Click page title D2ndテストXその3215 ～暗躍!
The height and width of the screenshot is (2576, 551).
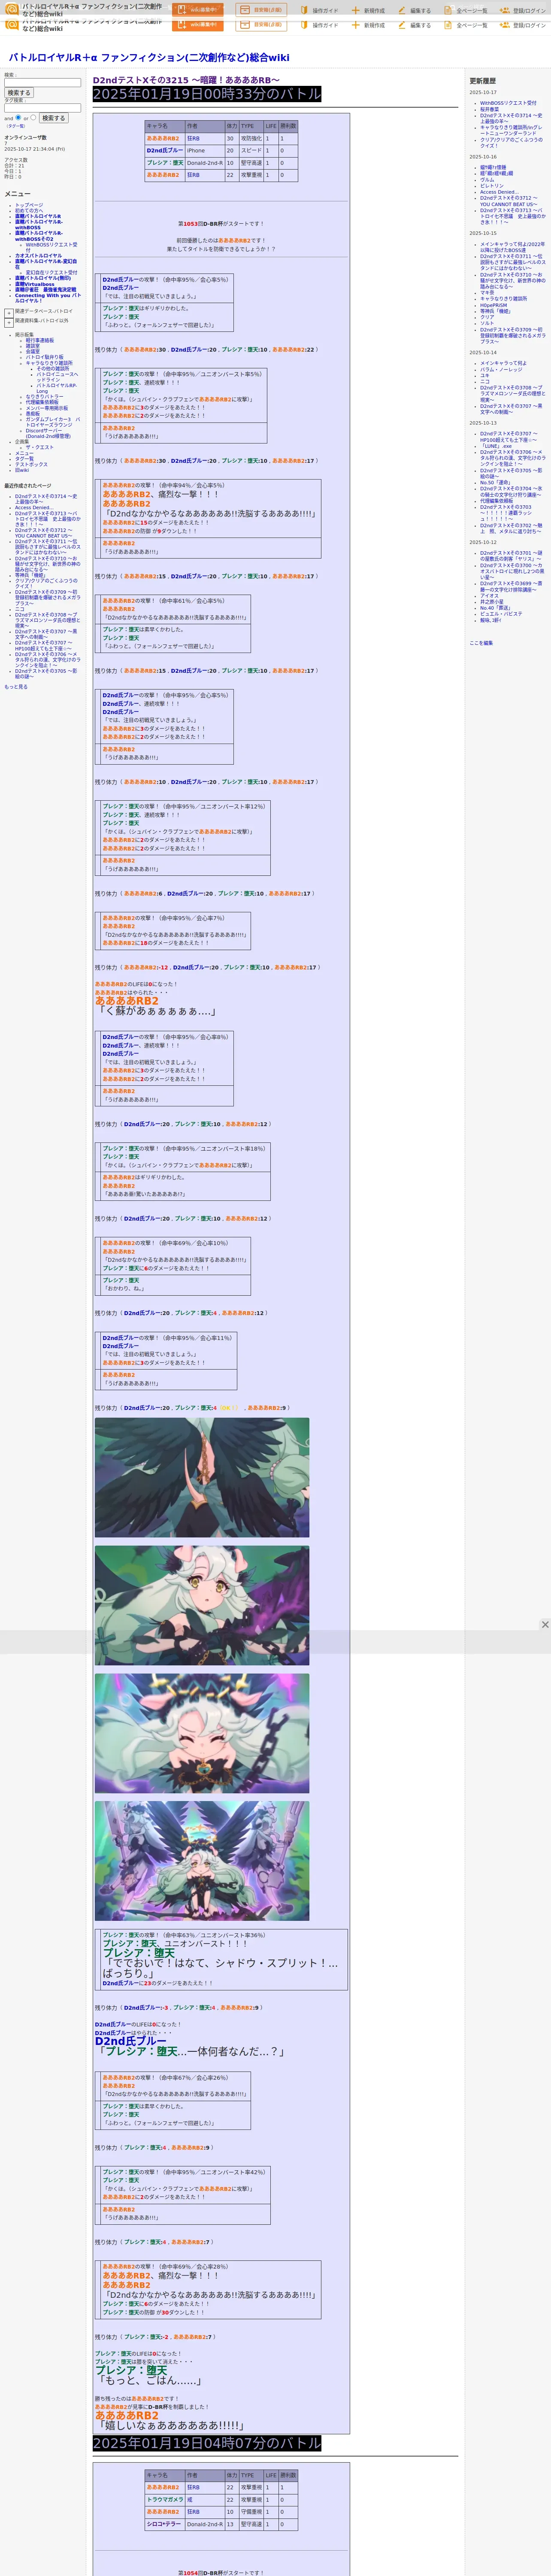[x=186, y=80]
